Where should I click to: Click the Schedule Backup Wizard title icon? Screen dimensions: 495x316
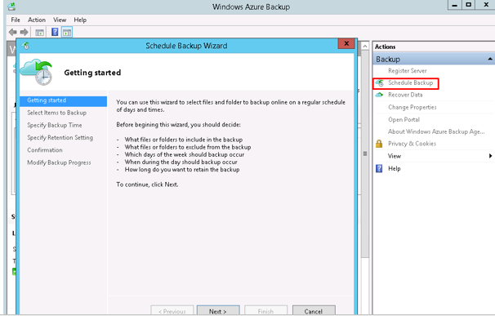[25, 46]
